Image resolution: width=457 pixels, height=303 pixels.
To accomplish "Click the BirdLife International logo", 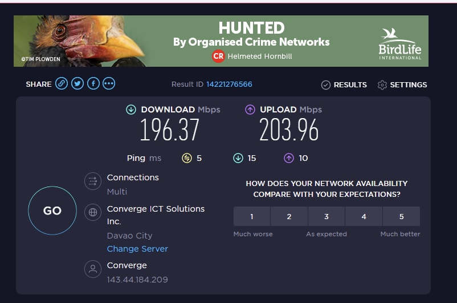I will pos(399,44).
